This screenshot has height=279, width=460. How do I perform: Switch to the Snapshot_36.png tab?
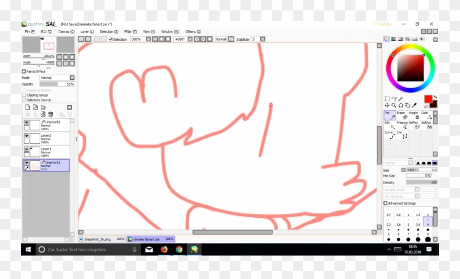pos(102,239)
